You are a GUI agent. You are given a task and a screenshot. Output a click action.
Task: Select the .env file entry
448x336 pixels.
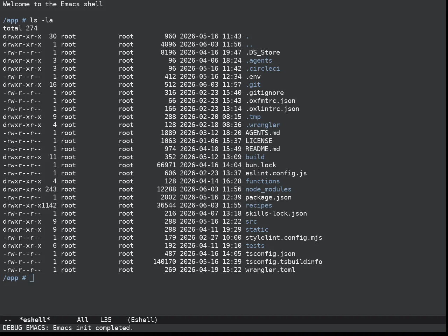click(253, 77)
